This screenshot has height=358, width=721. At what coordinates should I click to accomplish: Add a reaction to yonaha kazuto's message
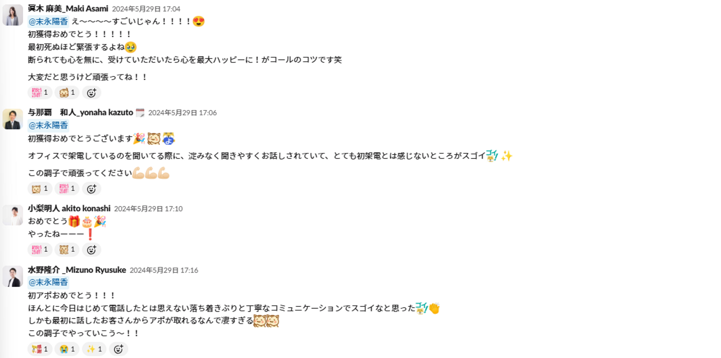click(92, 189)
